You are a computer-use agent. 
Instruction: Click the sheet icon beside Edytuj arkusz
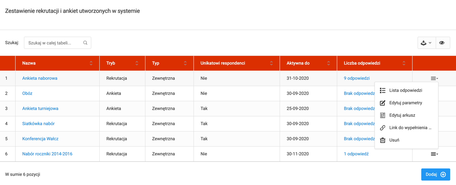coord(383,115)
